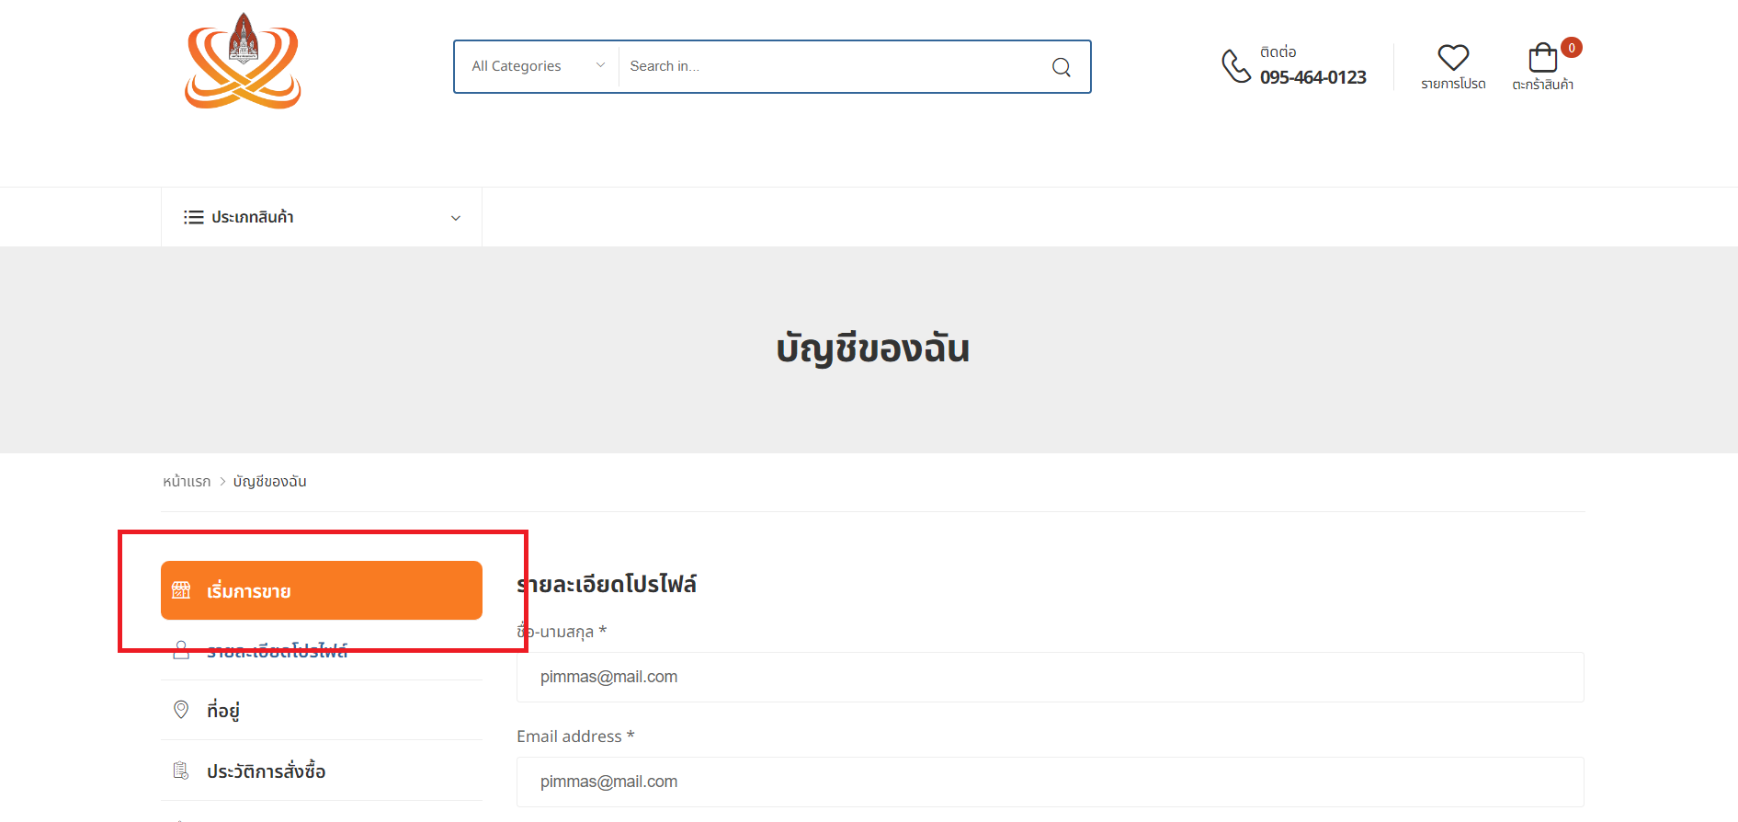Expand the ประเภทสินค้า category menu
1738x822 pixels.
[253, 218]
